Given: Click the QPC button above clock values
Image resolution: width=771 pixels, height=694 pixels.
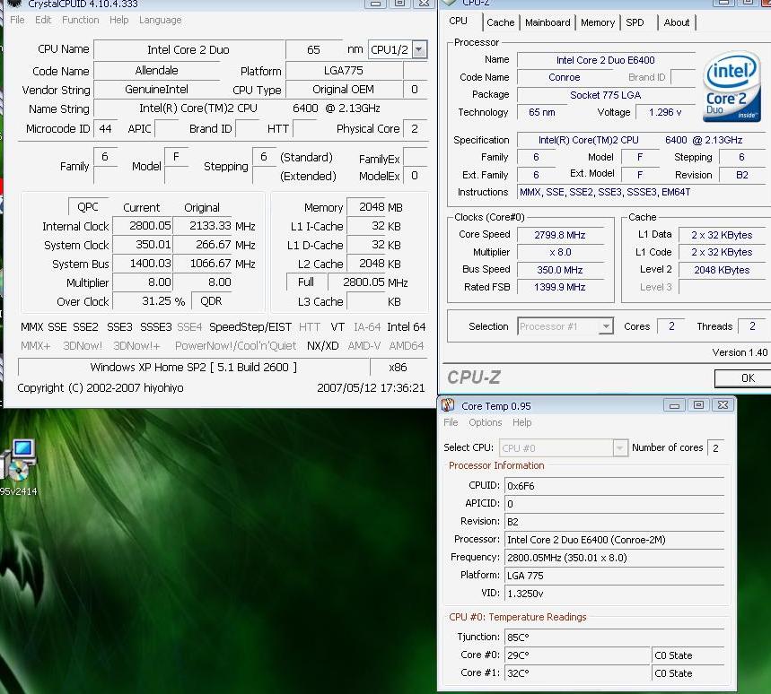Looking at the screenshot, I should [x=88, y=207].
